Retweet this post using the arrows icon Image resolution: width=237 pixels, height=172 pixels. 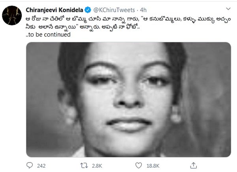(x=84, y=166)
